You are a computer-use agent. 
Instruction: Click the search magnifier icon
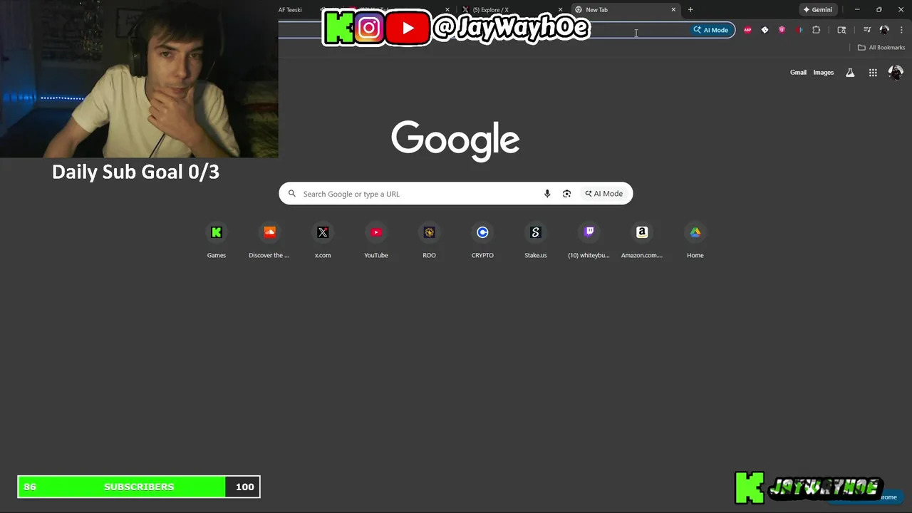click(x=291, y=194)
